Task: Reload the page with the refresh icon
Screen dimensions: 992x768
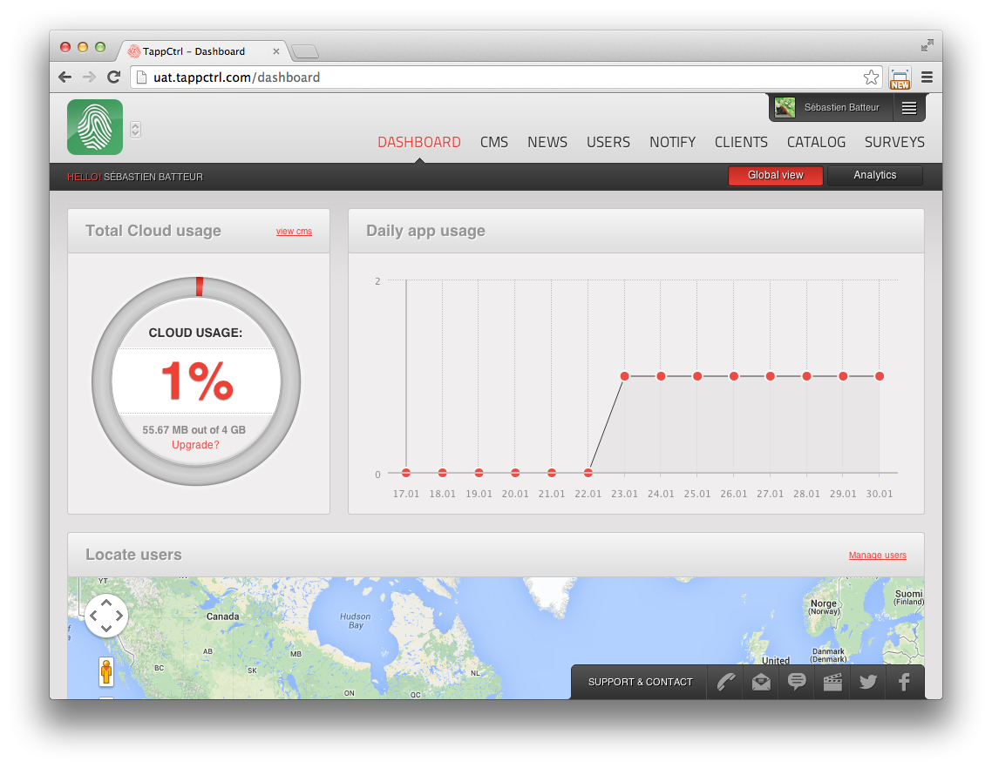Action: (114, 77)
